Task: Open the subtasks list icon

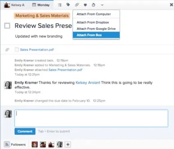Action: coord(60,5)
